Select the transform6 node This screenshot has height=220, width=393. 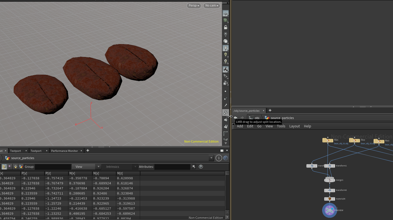tap(329, 190)
